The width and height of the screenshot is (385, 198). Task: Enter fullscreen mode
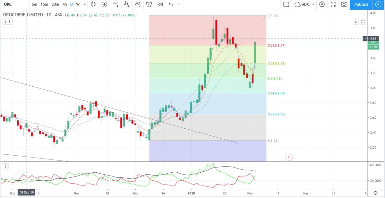[x=333, y=4]
